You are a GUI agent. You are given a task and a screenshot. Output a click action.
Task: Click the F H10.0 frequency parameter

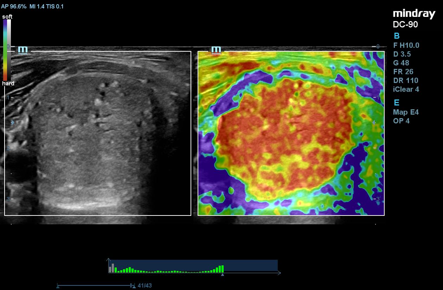pyautogui.click(x=406, y=45)
